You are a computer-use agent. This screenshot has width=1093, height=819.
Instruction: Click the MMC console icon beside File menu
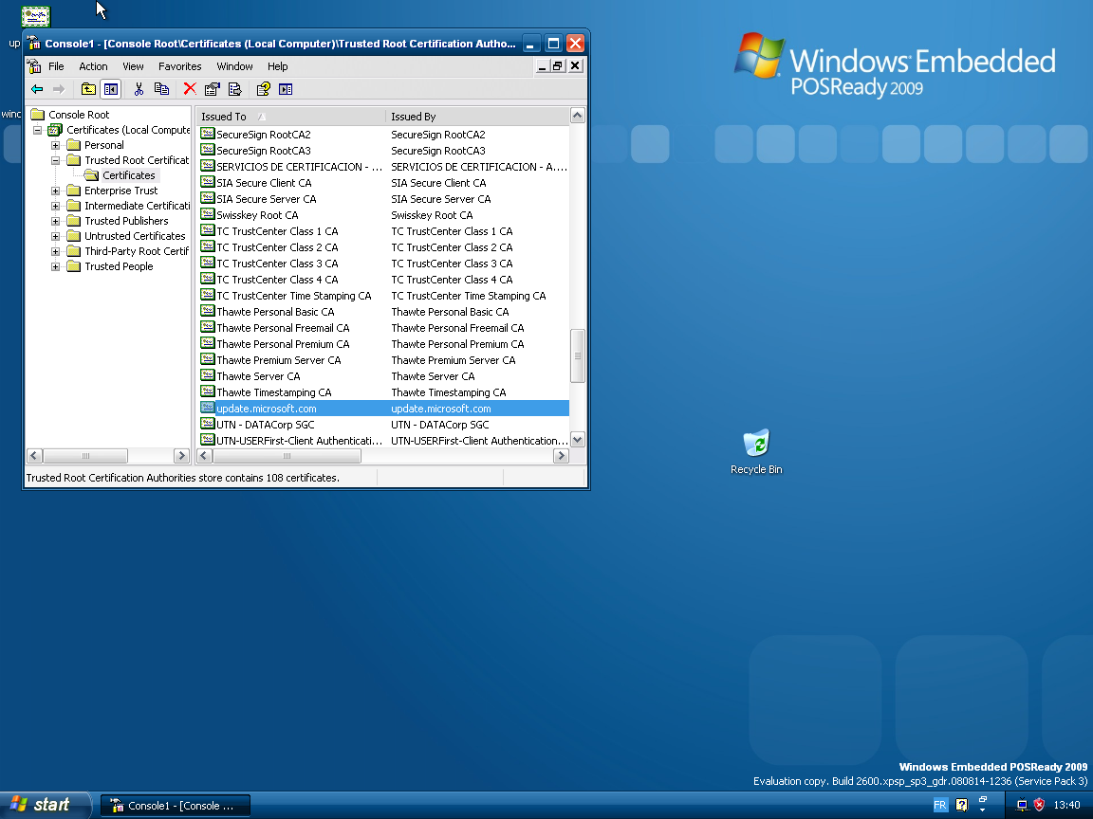tap(34, 66)
